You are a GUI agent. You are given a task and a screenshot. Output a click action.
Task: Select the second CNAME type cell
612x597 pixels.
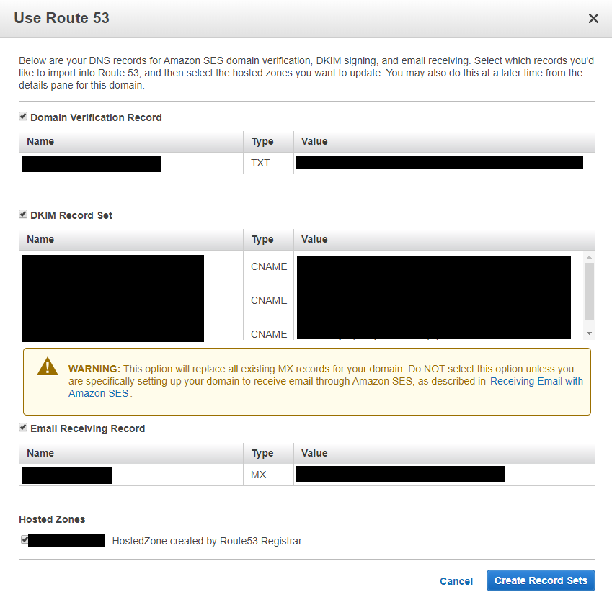(x=268, y=300)
